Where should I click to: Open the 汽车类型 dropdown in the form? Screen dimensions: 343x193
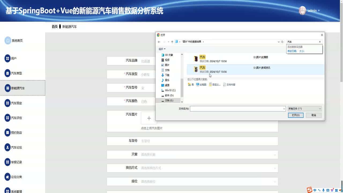192,74
